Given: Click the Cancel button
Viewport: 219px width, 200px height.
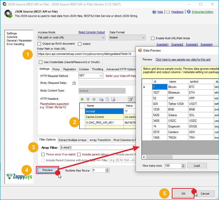Looking at the screenshot, I should coord(205,194).
